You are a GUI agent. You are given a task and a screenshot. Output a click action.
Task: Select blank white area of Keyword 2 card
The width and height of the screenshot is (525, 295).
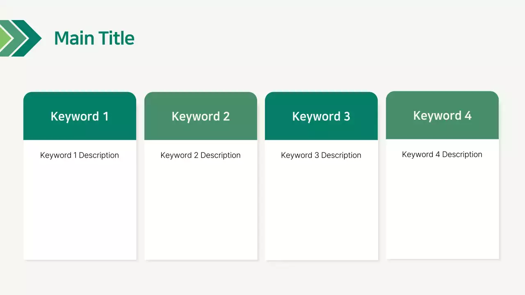pos(201,209)
